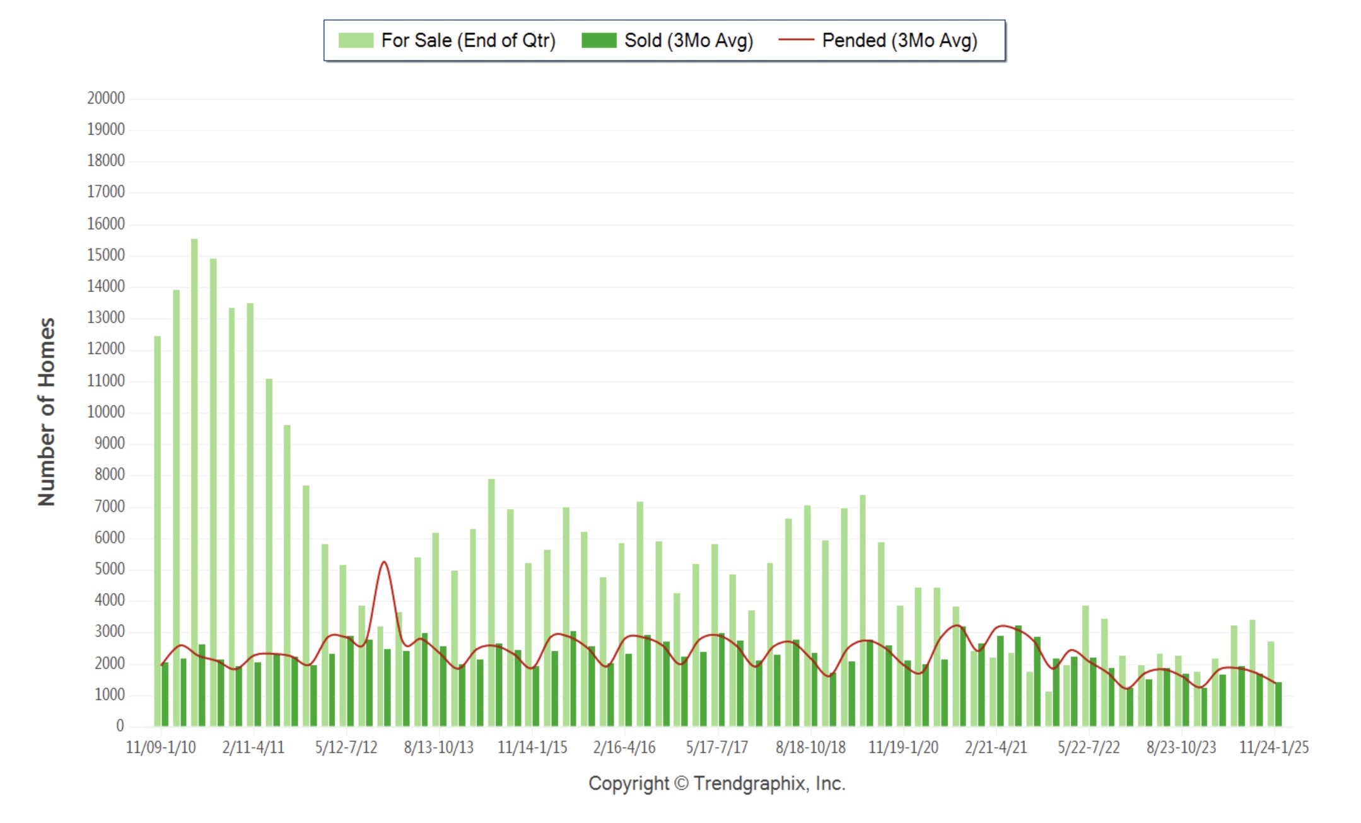The image size is (1361, 823).
Task: Click the 'Pended (3Mo Avg)' legend label
Action: pyautogui.click(x=900, y=40)
